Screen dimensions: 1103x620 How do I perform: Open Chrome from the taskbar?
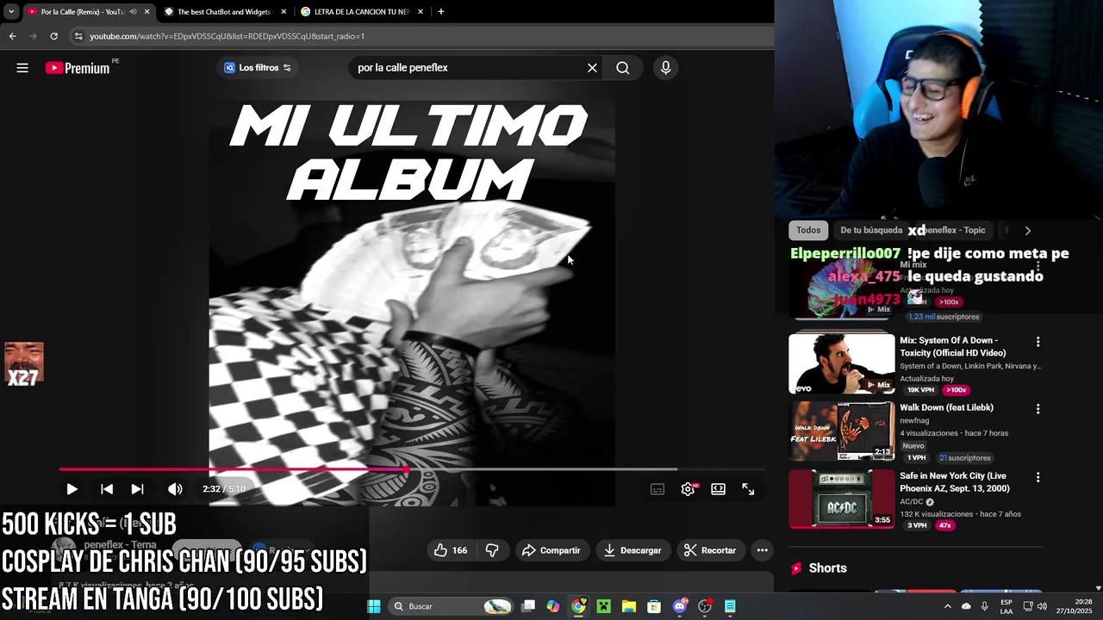click(x=578, y=606)
